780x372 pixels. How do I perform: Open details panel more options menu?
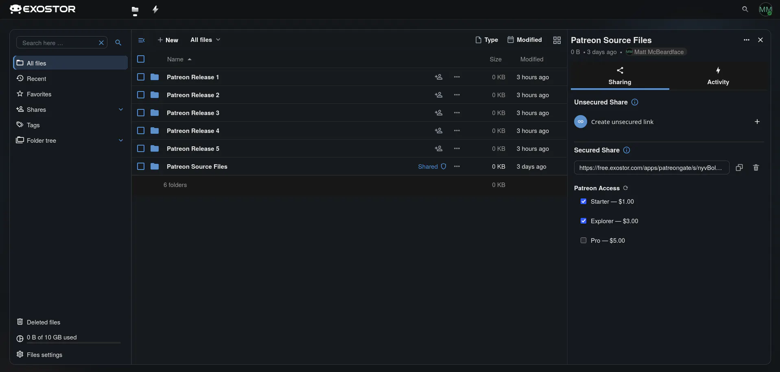pyautogui.click(x=747, y=40)
